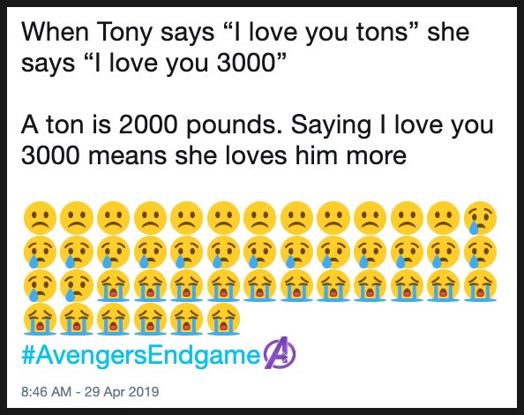The height and width of the screenshot is (415, 524).
Task: Click the words "she loves him more"
Action: (290, 155)
